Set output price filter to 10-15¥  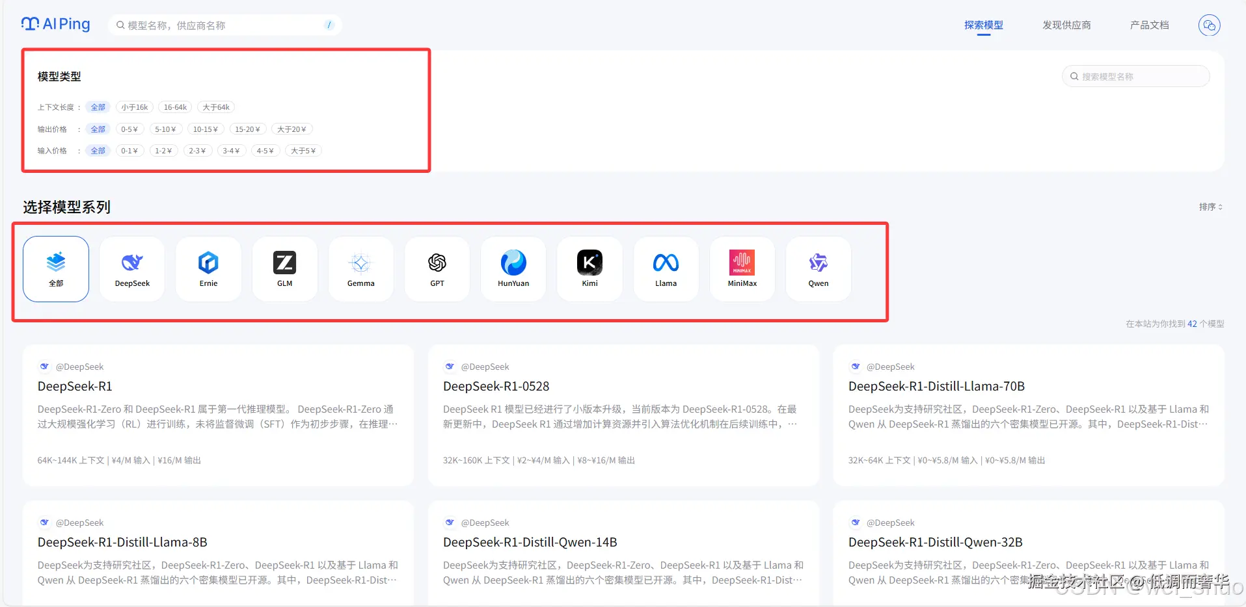[x=206, y=129]
